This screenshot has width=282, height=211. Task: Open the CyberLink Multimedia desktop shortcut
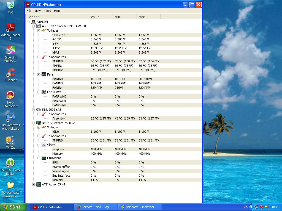click(x=10, y=51)
